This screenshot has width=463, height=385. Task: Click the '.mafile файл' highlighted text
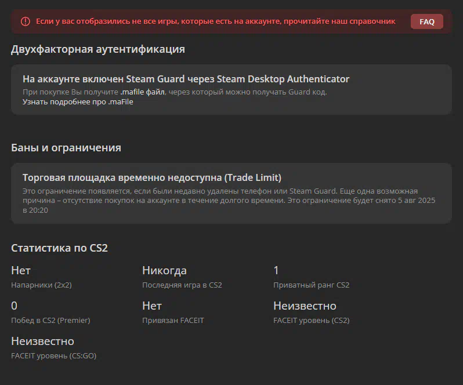(143, 92)
